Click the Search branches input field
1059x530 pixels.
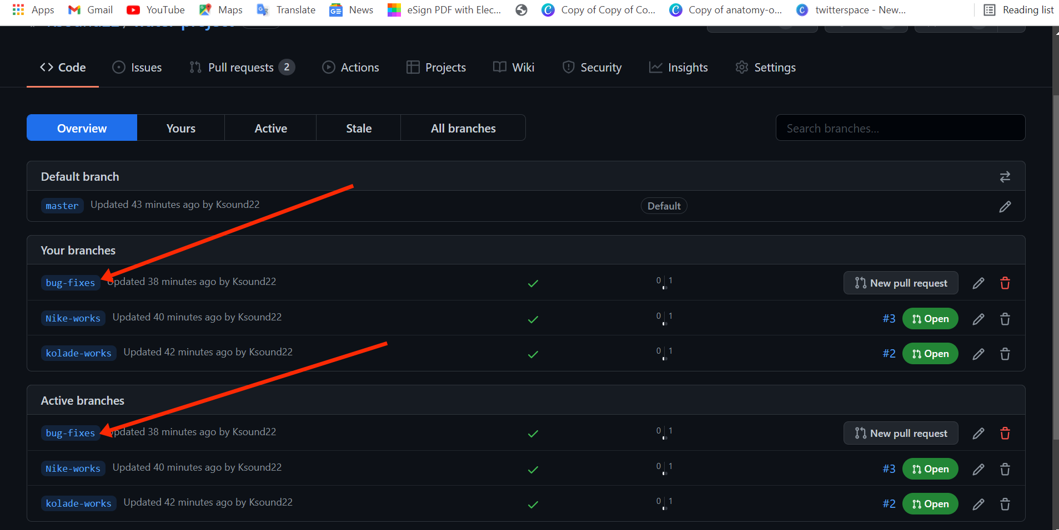click(x=900, y=128)
